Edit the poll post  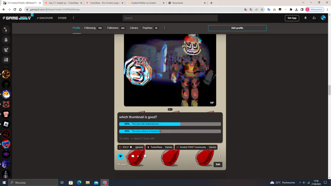[218, 164]
